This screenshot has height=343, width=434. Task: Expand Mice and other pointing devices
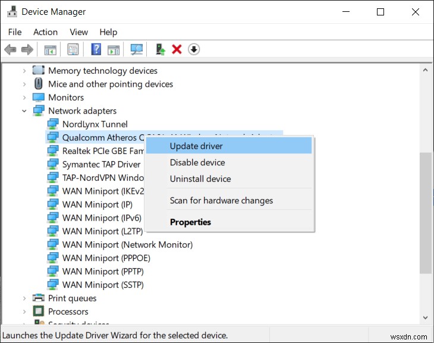pos(24,84)
